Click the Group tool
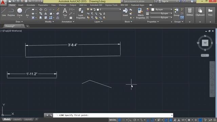Image resolution: width=217 pixels, height=122 pixels. click(x=176, y=12)
